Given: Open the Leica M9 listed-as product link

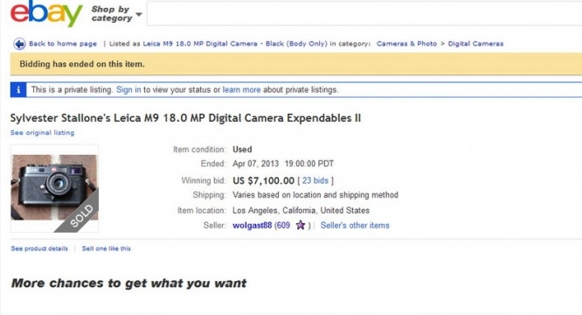Looking at the screenshot, I should 235,44.
